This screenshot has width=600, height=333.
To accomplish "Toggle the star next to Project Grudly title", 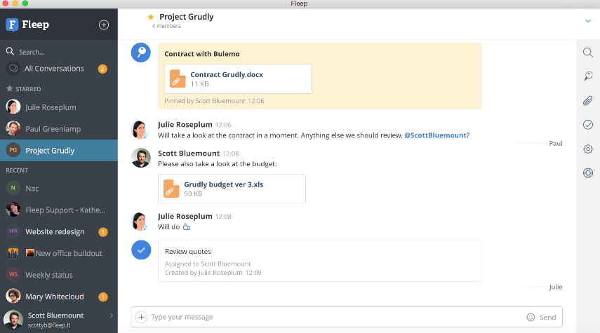I will click(151, 17).
